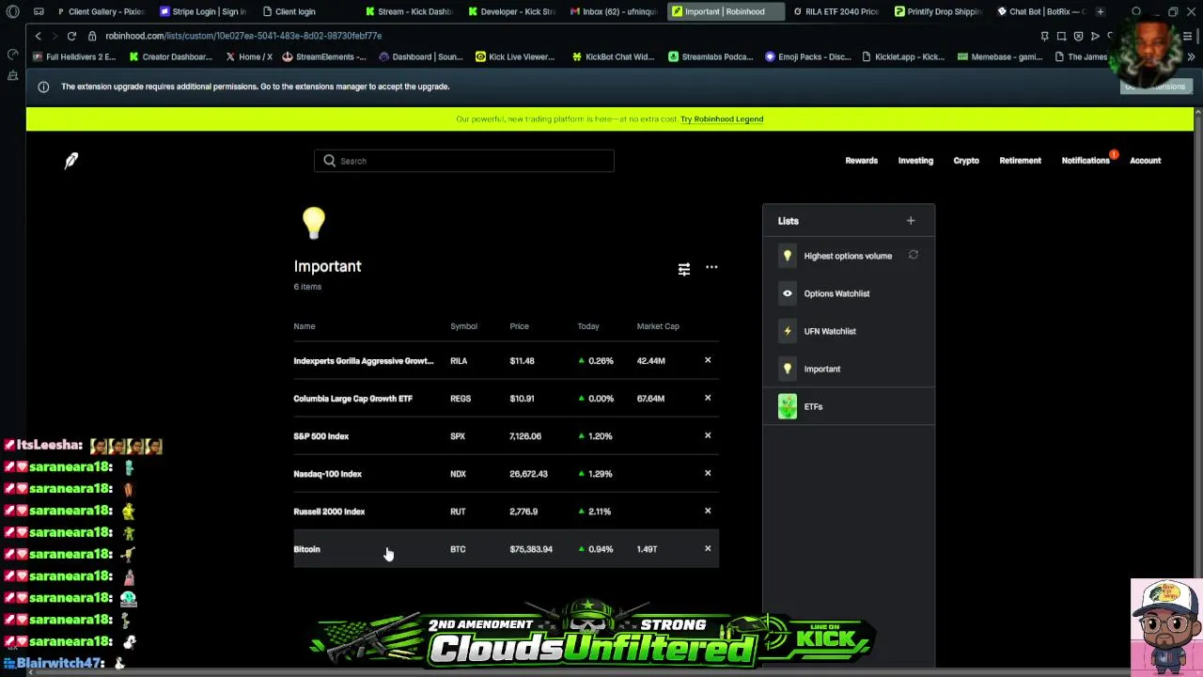This screenshot has width=1203, height=677.
Task: Click the UFN Watchlist lightning icon
Action: point(788,331)
